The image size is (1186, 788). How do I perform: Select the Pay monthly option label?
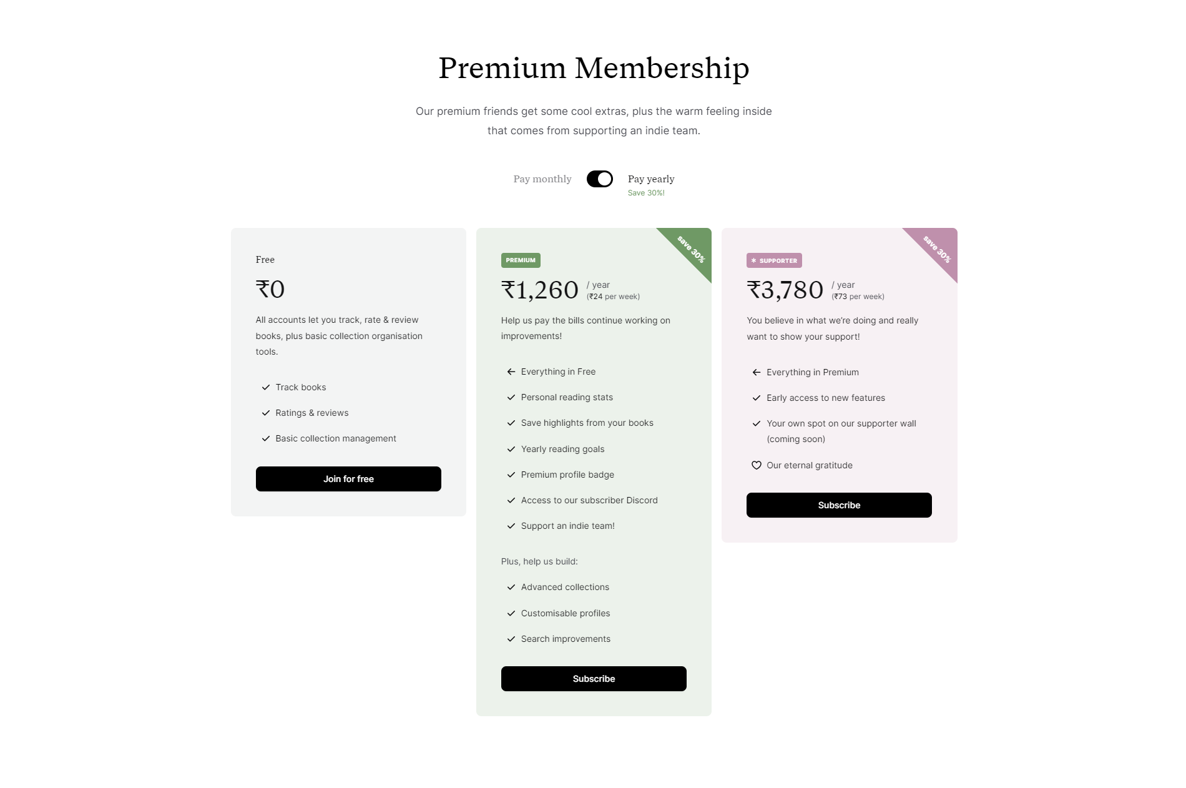click(542, 179)
